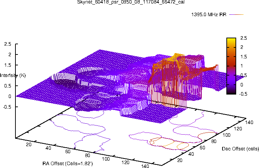Screen dimensions: 259x168
Task: Click the z-axis tick label 1.5
Action: tap(8, 65)
